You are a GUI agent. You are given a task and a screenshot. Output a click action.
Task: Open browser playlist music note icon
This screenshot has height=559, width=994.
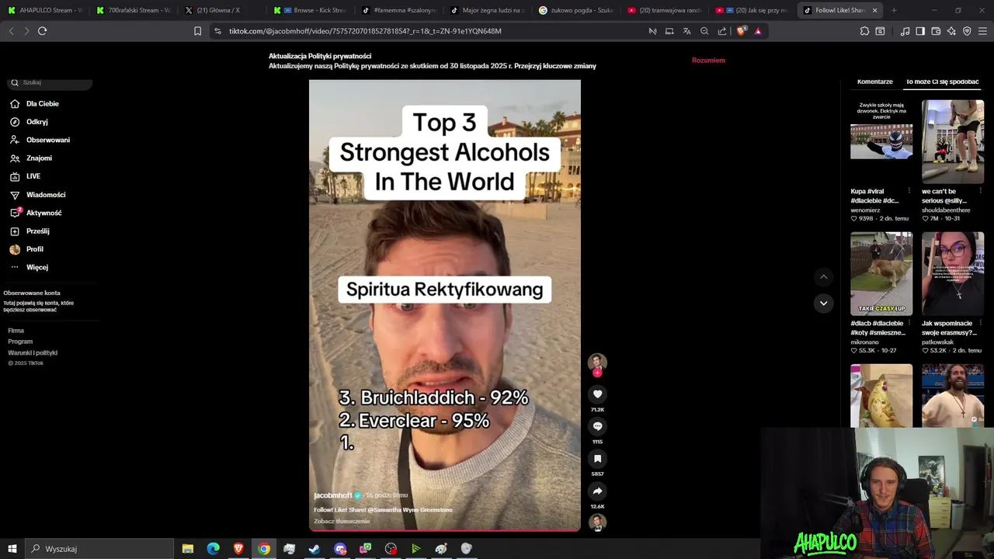905,31
